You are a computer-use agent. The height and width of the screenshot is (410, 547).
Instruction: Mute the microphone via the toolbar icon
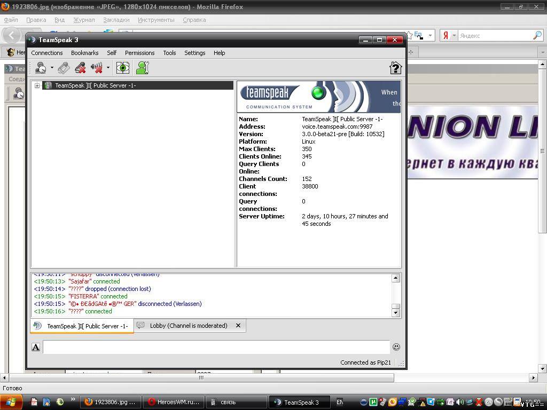(x=81, y=68)
